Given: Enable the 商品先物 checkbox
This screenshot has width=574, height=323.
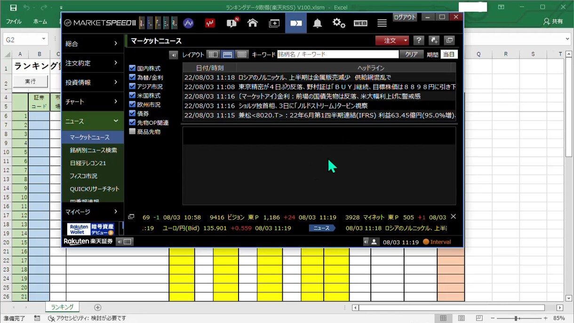Looking at the screenshot, I should pyautogui.click(x=132, y=131).
